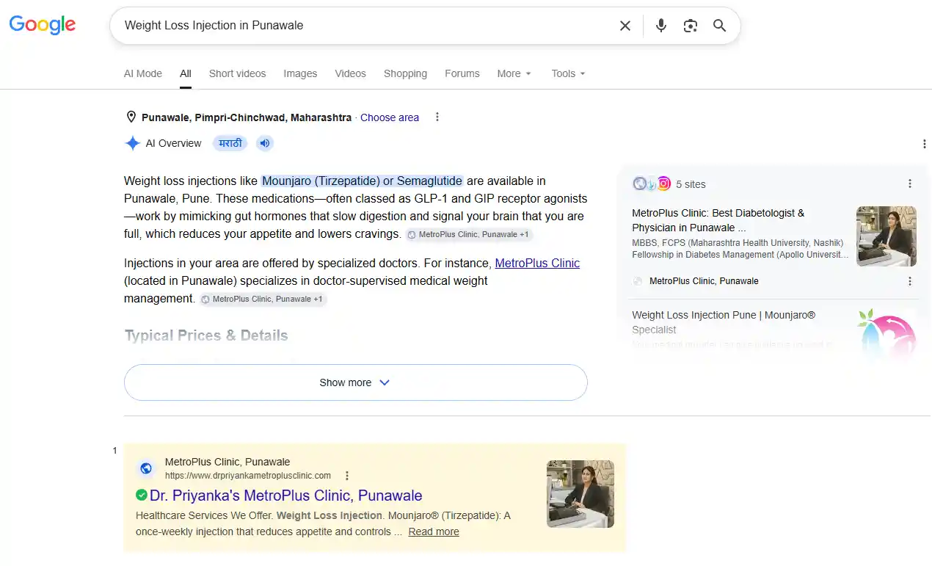The image size is (932, 566).
Task: Click the Read more link
Action: pyautogui.click(x=434, y=532)
